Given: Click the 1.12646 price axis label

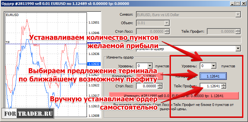Looking at the screenshot, I should click(x=94, y=33).
